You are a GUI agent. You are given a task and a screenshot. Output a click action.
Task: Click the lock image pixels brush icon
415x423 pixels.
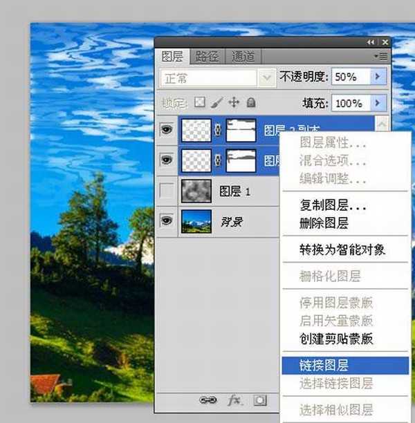point(216,102)
